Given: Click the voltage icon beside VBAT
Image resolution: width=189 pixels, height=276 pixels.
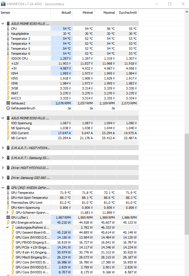Looking at the screenshot, I should (8, 93).
